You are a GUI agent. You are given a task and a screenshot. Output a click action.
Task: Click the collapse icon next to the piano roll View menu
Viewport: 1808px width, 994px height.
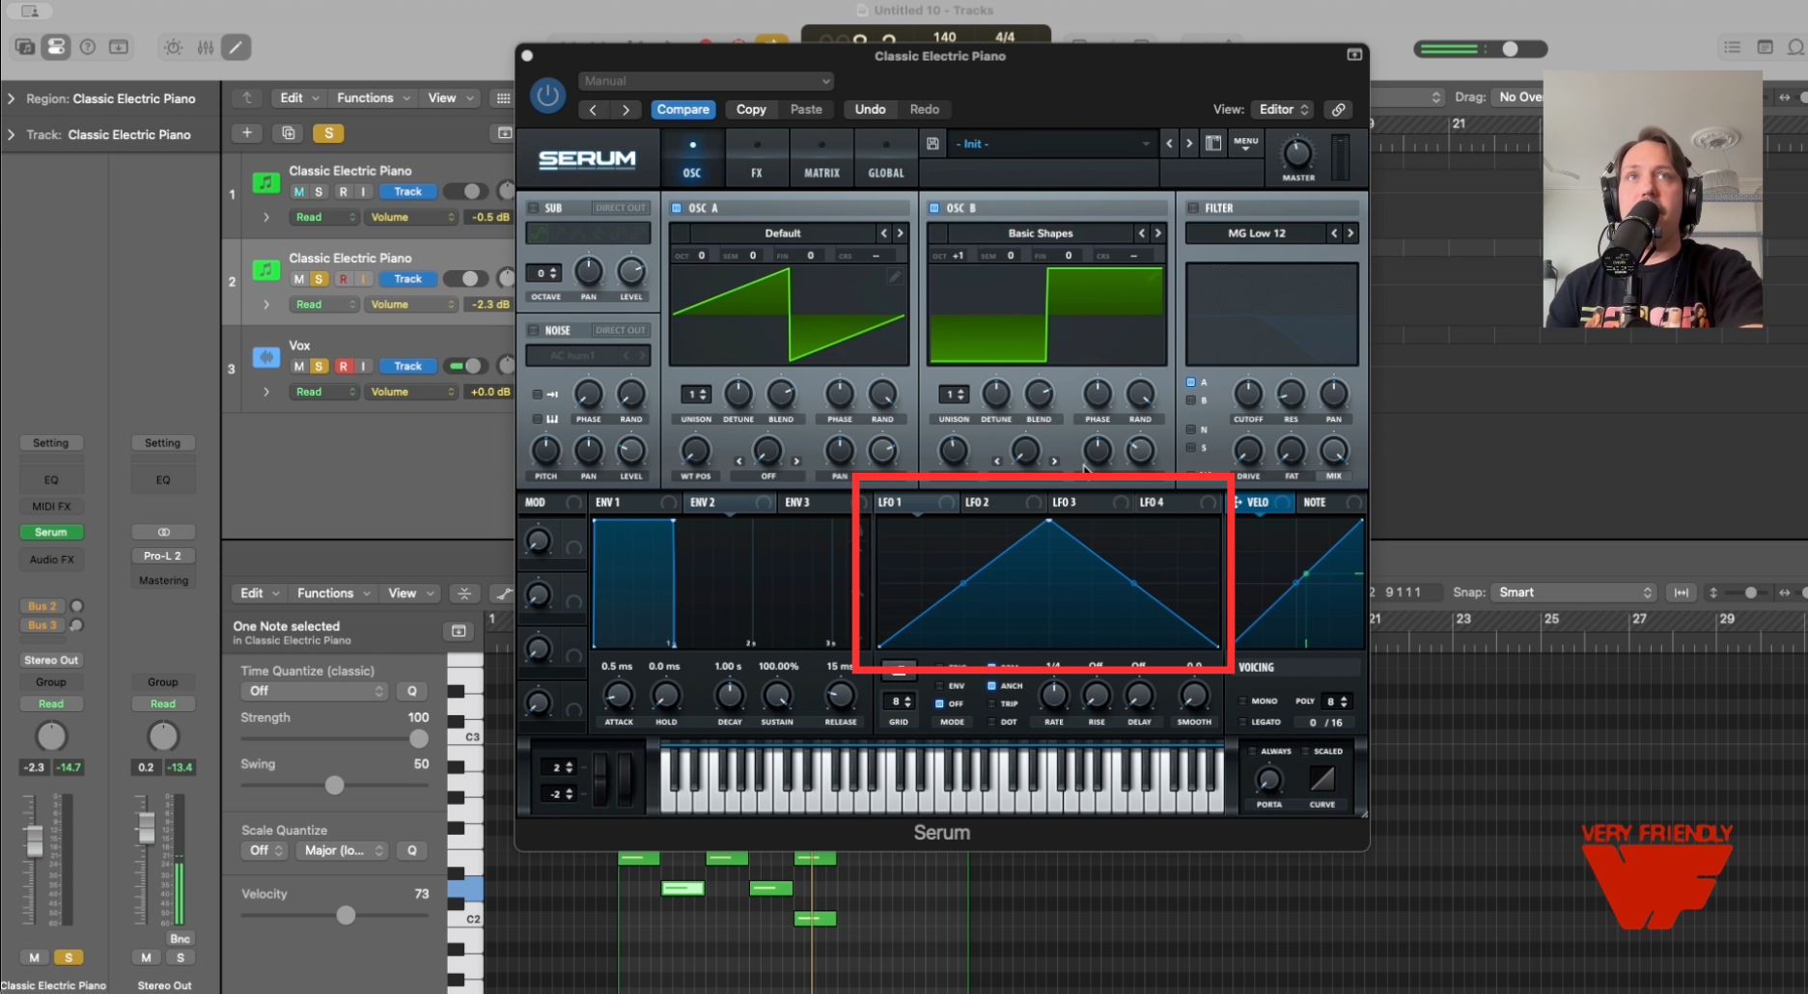pos(464,593)
